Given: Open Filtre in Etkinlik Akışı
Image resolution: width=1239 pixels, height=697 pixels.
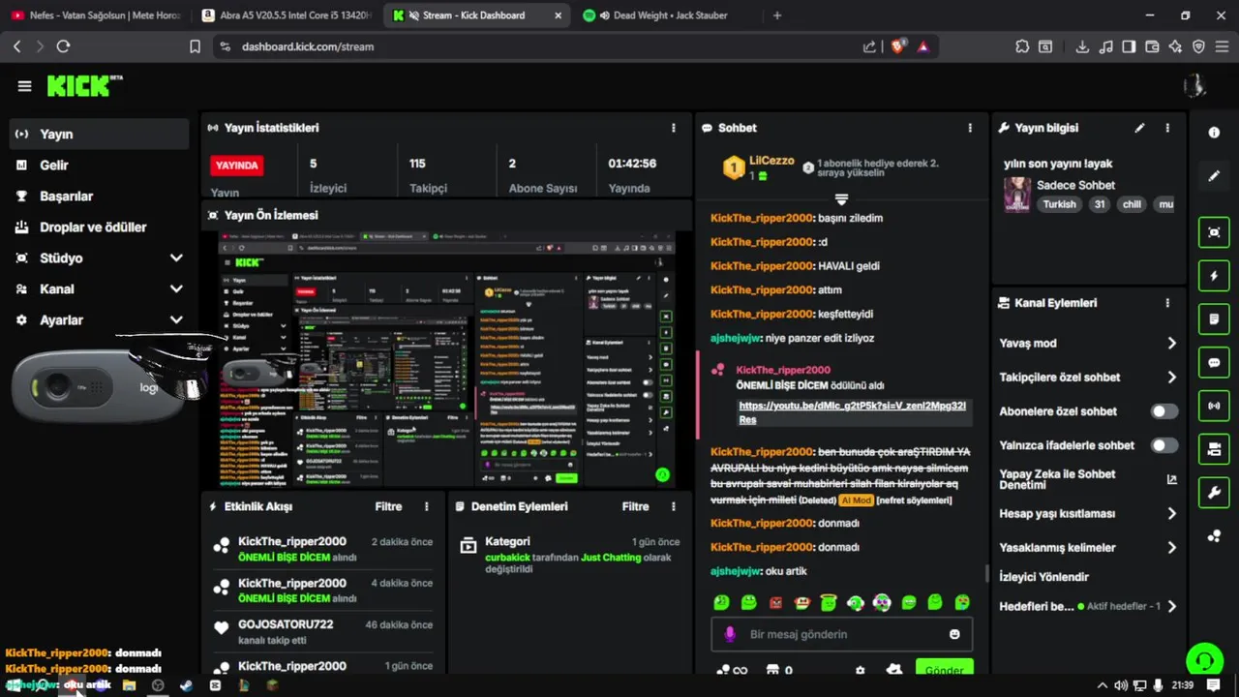Looking at the screenshot, I should point(388,506).
